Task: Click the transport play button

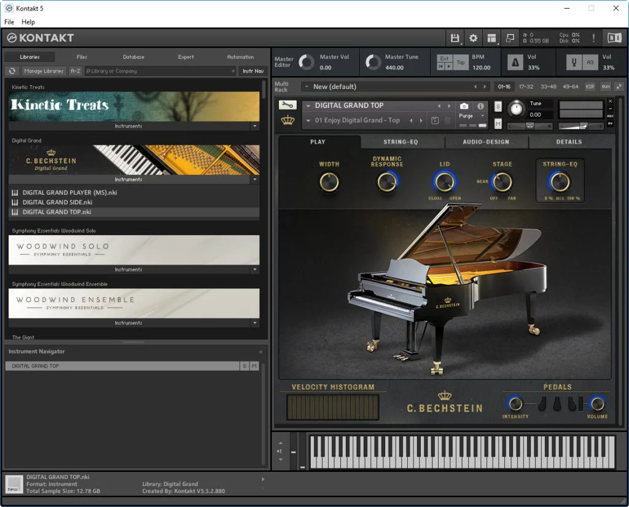Action: (449, 66)
